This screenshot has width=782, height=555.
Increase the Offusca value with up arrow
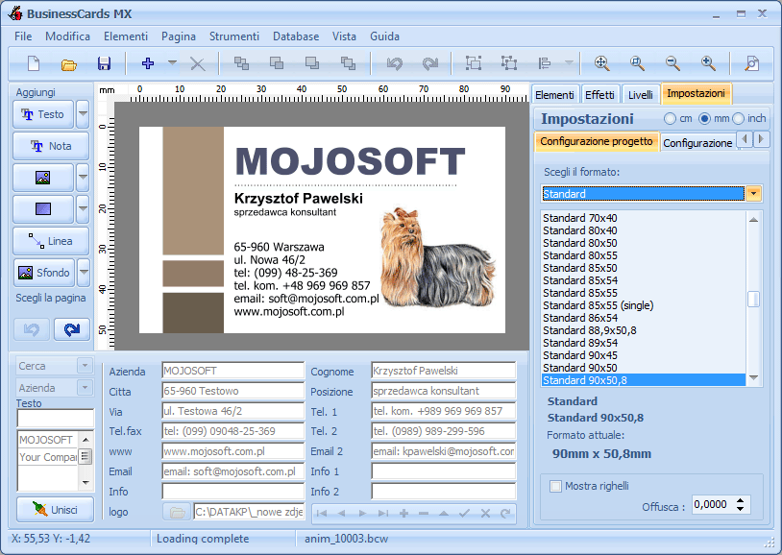tap(741, 500)
